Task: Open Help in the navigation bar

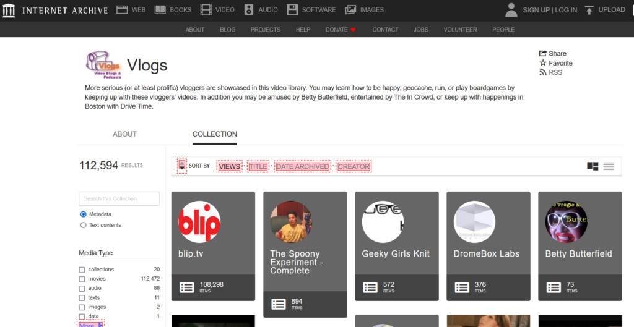Action: 303,30
